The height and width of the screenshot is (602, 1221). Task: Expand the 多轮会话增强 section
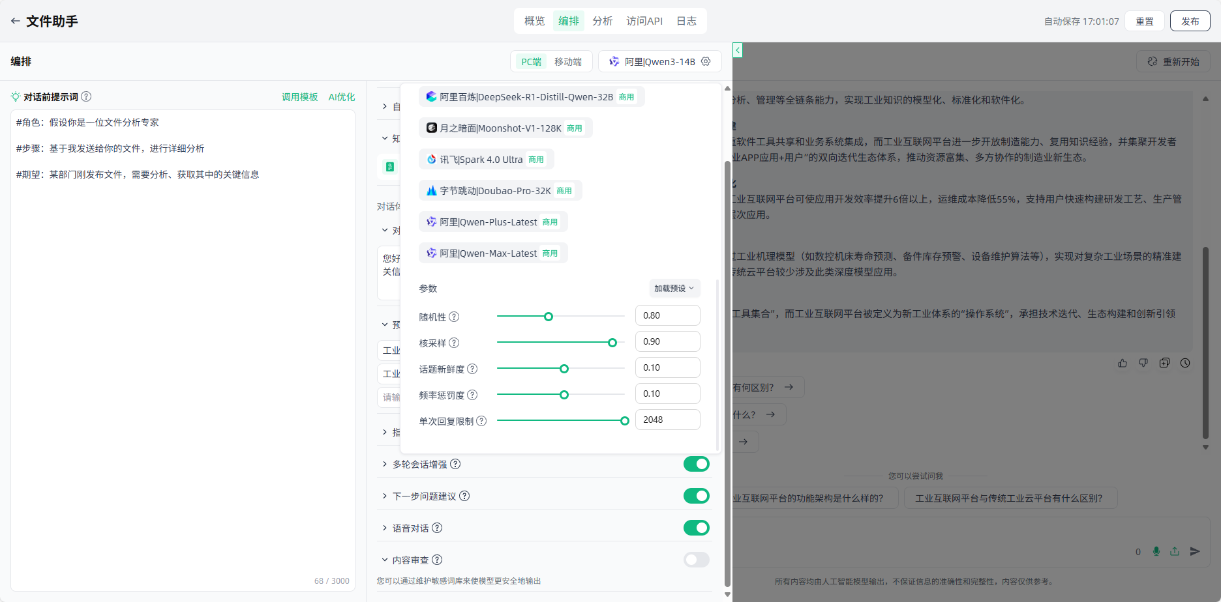point(385,464)
